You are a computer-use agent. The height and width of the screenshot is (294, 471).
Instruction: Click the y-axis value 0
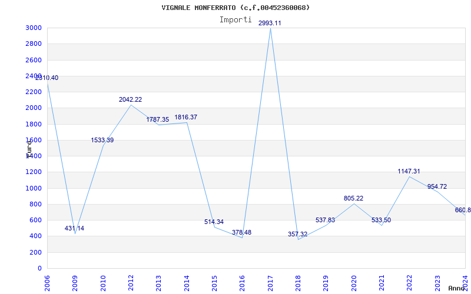point(39,269)
